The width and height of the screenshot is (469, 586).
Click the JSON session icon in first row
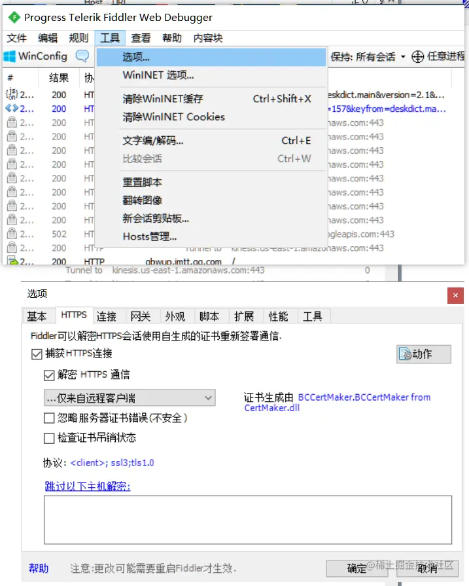[12, 94]
